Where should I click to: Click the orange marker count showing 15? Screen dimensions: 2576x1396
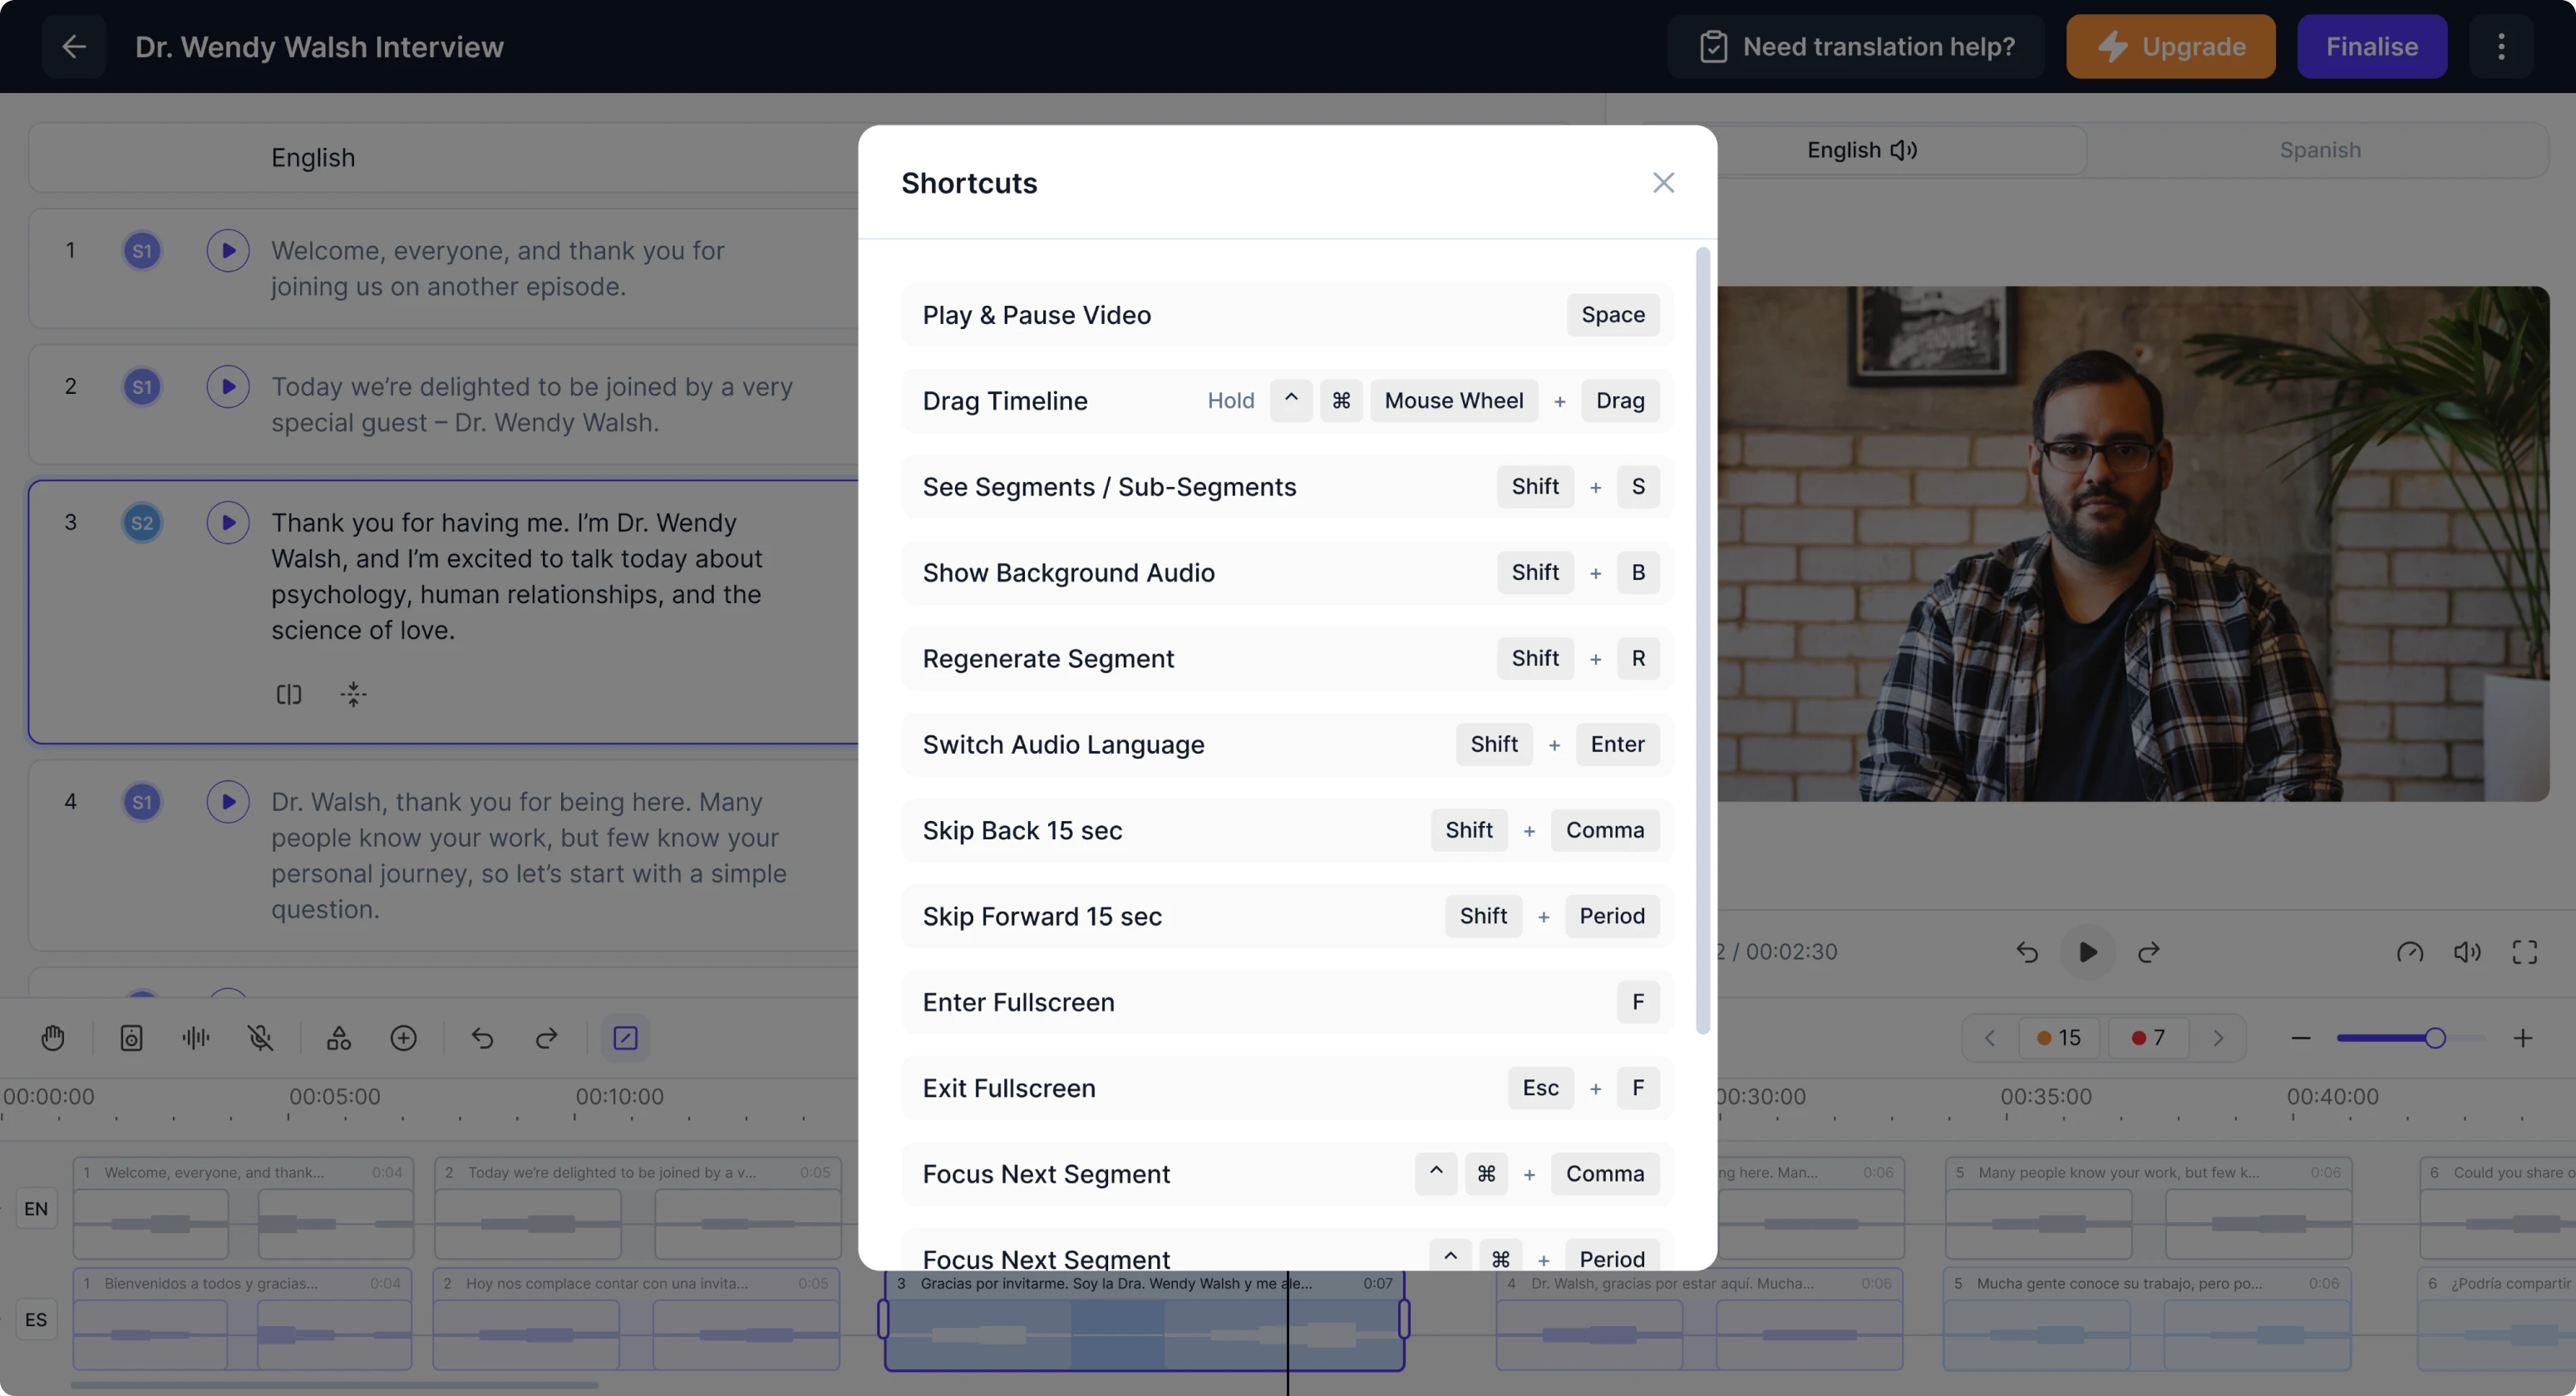(2058, 1038)
